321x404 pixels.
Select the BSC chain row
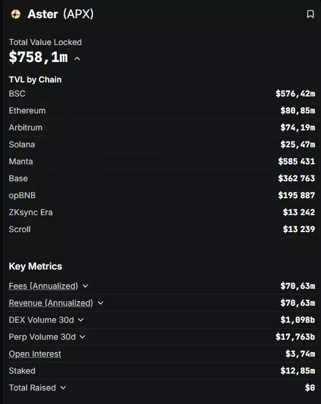click(x=162, y=94)
